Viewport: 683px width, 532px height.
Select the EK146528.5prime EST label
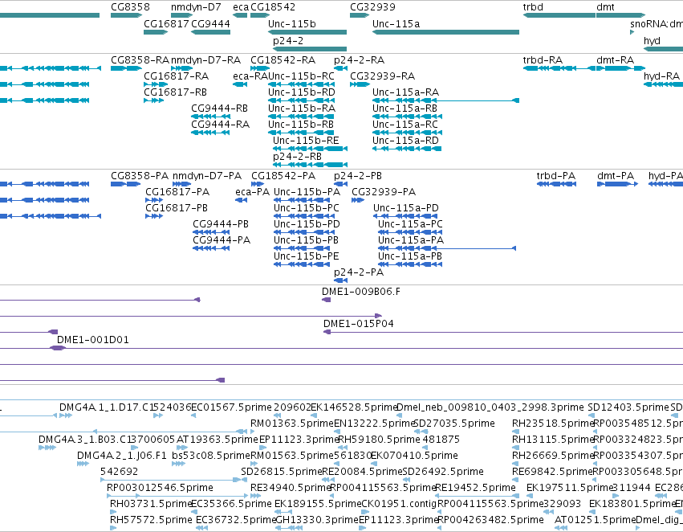point(354,407)
